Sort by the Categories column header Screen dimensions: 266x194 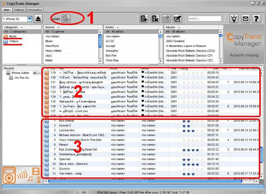pyautogui.click(x=22, y=27)
